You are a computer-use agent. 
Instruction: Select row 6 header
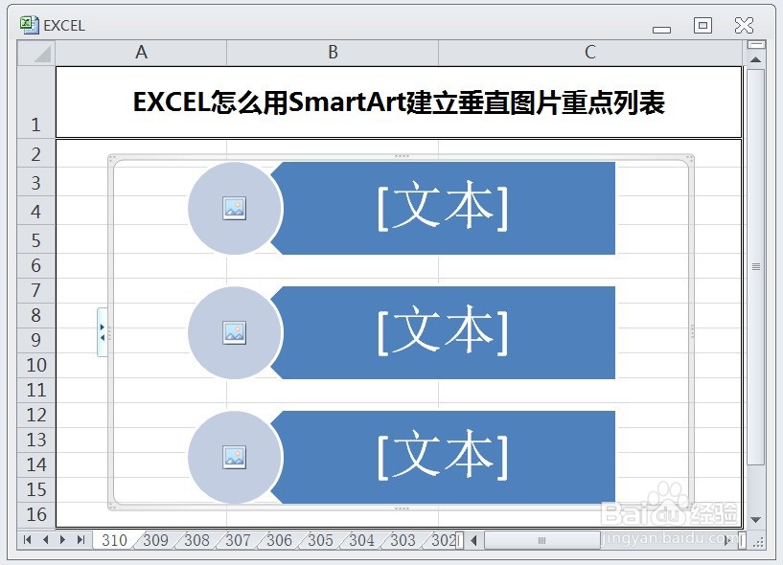36,265
